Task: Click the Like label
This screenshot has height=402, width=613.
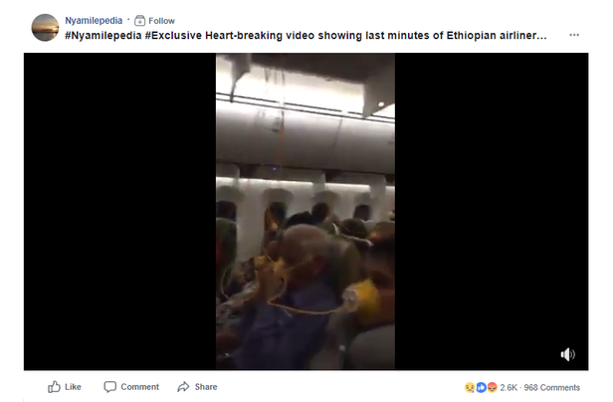Action: tap(73, 387)
